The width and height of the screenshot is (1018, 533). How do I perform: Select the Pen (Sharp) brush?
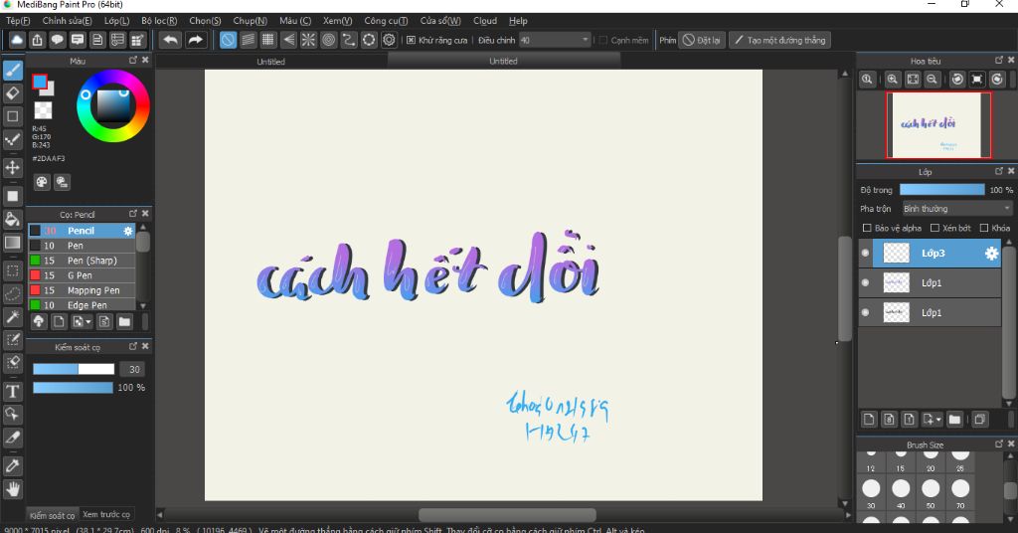[x=82, y=261]
